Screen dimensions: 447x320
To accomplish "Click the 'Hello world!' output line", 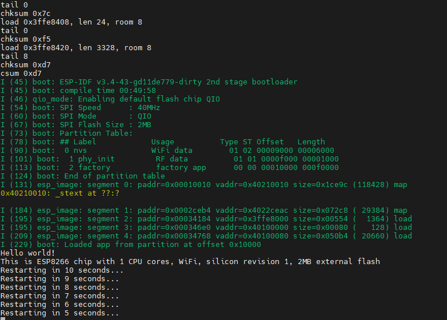I will click(x=27, y=253).
